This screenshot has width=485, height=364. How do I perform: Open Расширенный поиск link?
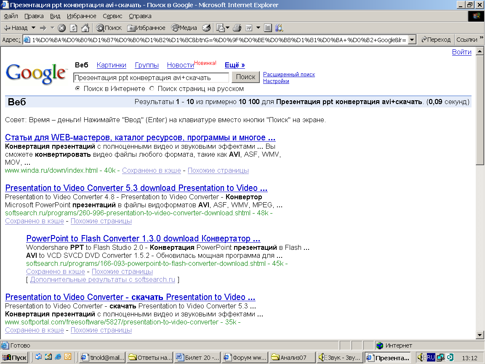289,74
